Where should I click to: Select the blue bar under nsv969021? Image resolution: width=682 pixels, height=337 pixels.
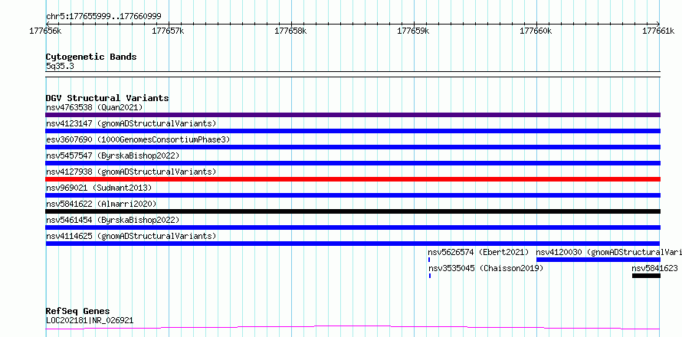352,195
